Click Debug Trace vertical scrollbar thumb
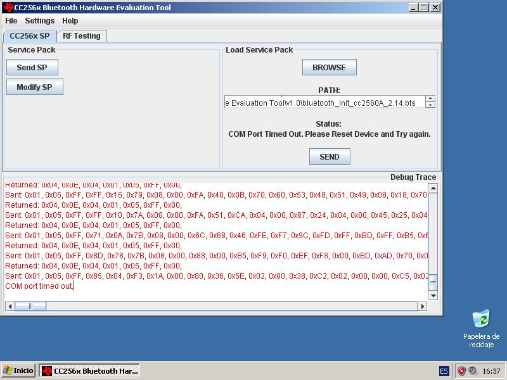 click(433, 282)
